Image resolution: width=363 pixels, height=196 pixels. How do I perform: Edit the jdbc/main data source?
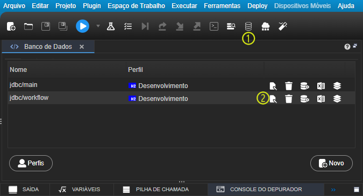click(273, 86)
